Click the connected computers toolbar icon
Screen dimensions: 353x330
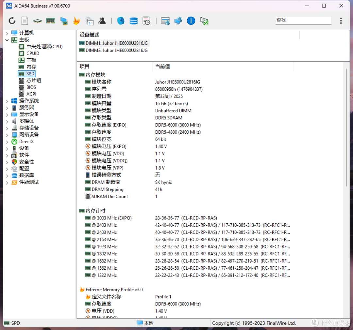click(x=178, y=21)
